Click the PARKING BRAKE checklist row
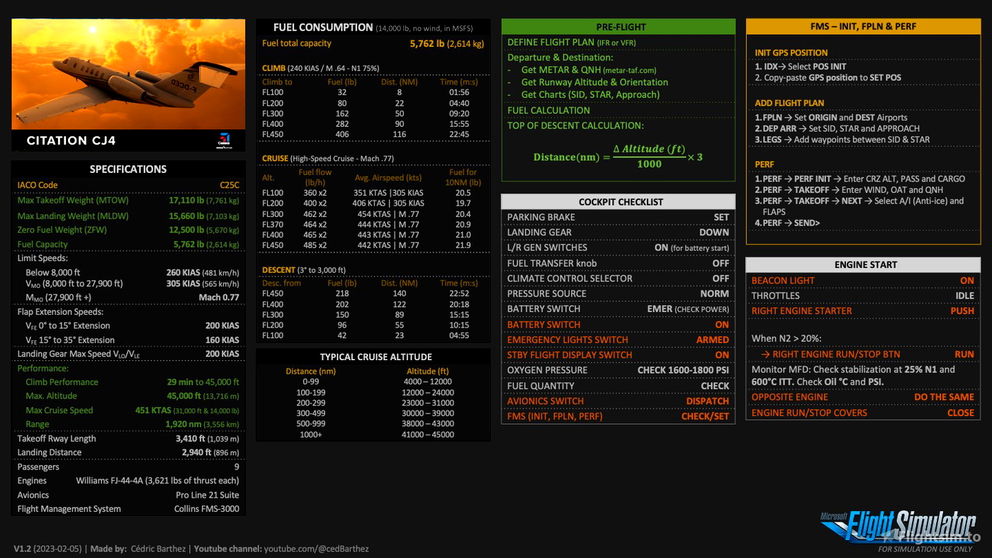 [x=618, y=218]
